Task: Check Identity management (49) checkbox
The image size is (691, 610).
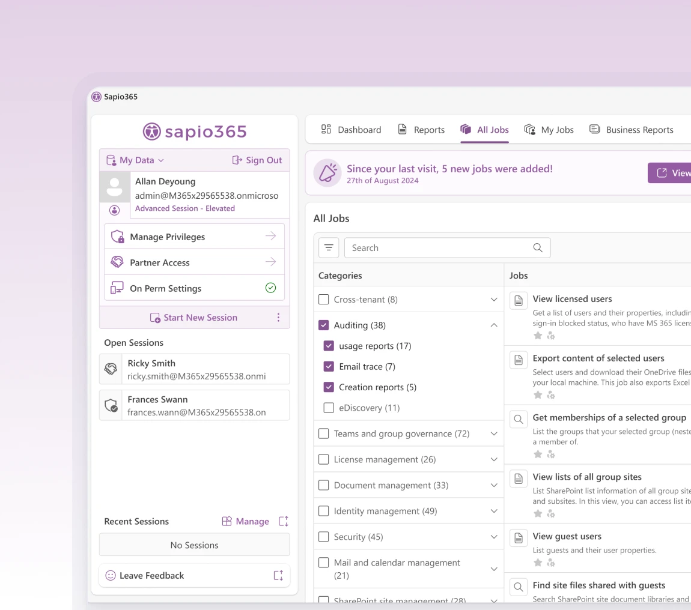Action: [x=323, y=511]
